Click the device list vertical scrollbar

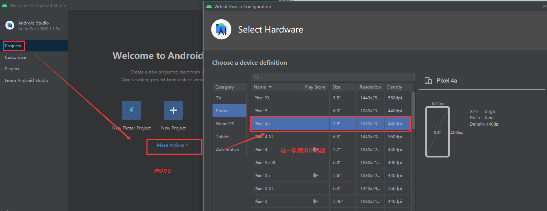(x=413, y=110)
